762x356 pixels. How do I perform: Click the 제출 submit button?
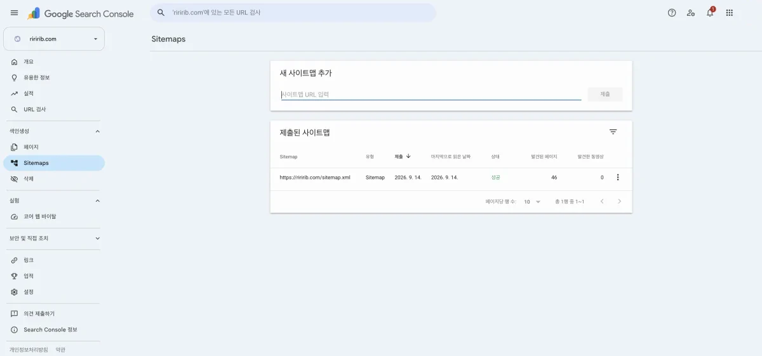(x=605, y=94)
